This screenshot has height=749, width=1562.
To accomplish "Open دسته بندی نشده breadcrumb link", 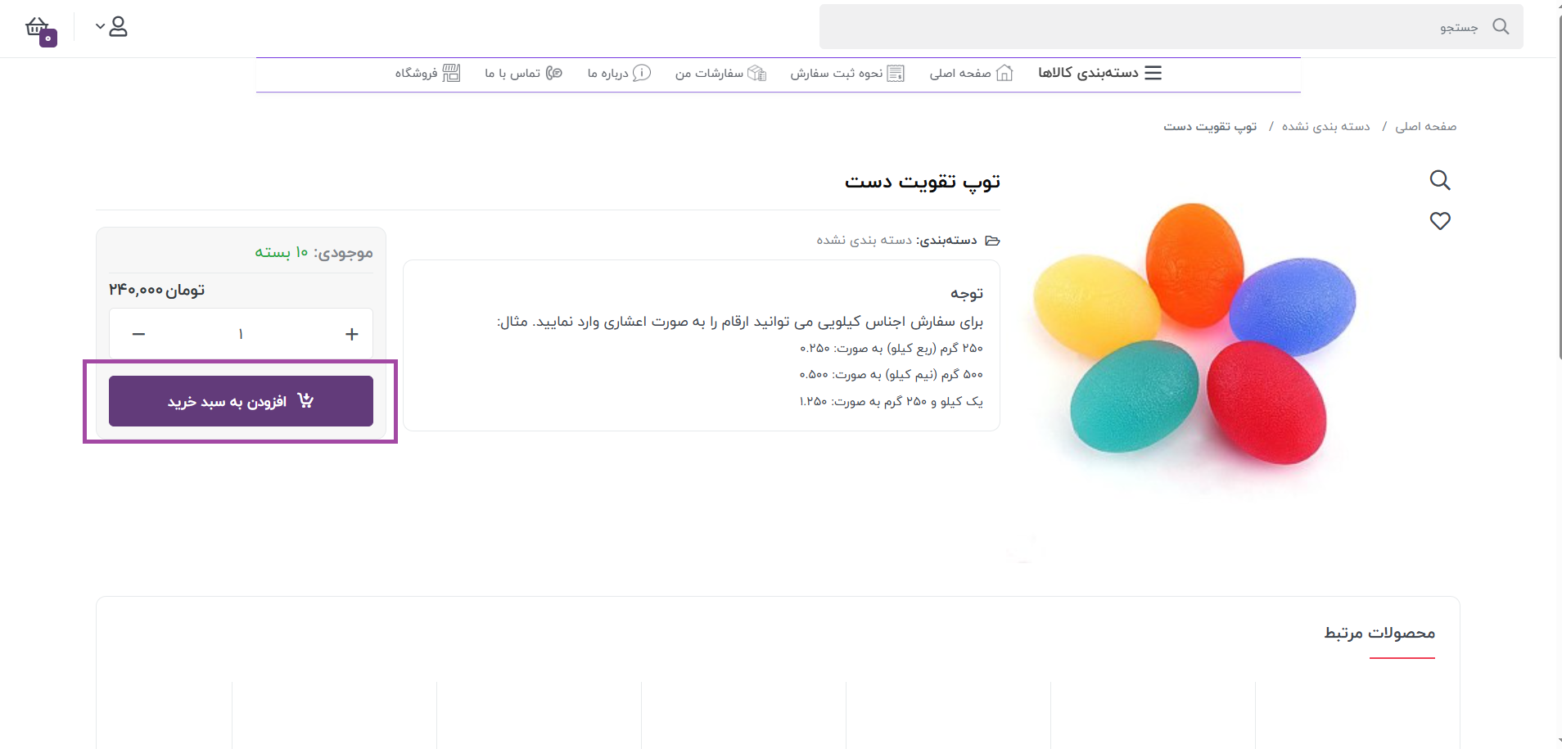I will [1325, 126].
